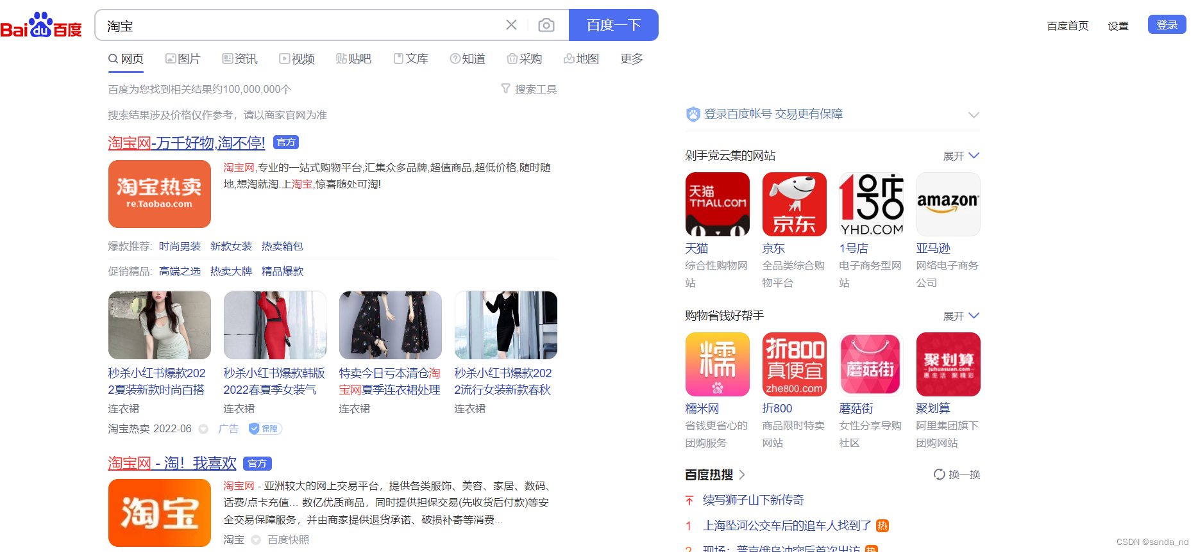Open the 高端之选 link
Image resolution: width=1198 pixels, height=552 pixels.
(x=180, y=272)
